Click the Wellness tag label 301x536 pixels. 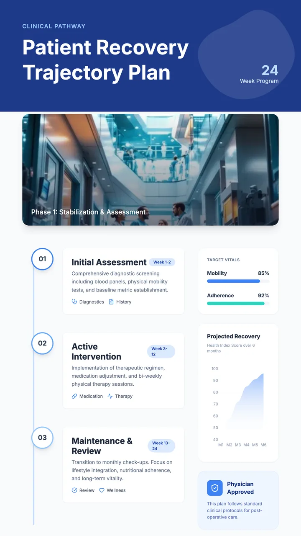click(116, 490)
